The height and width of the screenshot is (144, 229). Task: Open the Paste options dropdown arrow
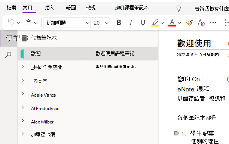[x=36, y=23]
